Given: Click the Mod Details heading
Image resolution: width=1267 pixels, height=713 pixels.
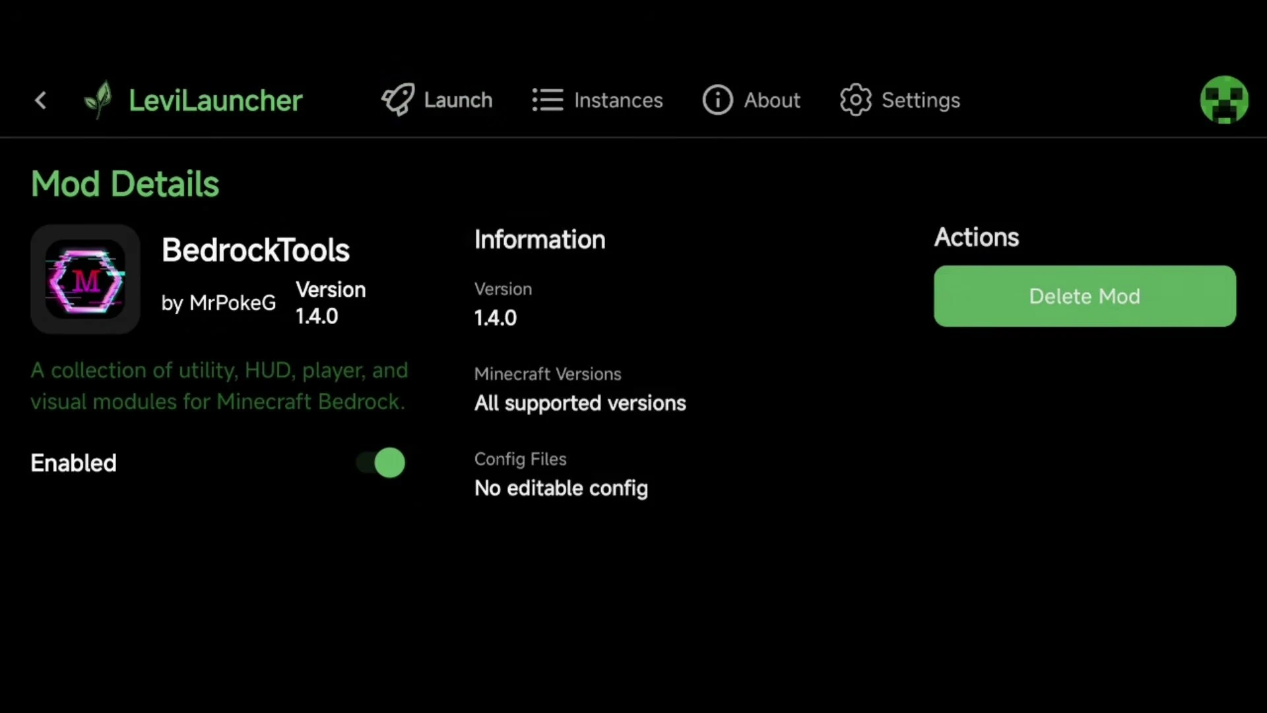Looking at the screenshot, I should 125,184.
